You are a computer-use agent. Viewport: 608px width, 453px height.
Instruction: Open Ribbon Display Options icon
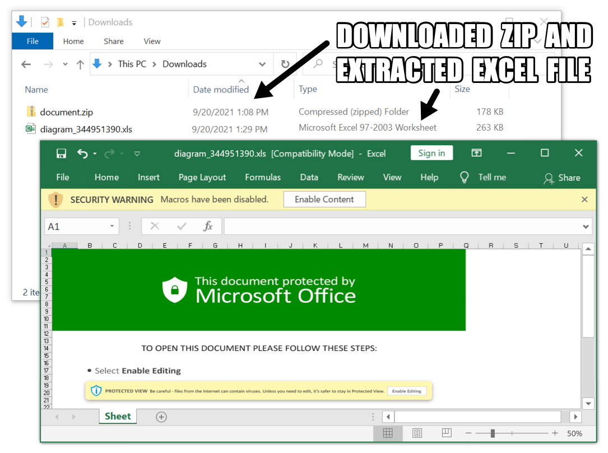coord(476,153)
